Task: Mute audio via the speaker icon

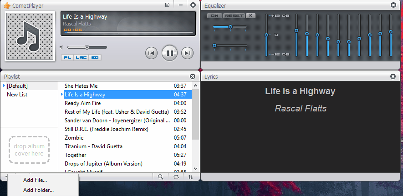Action: (x=61, y=47)
